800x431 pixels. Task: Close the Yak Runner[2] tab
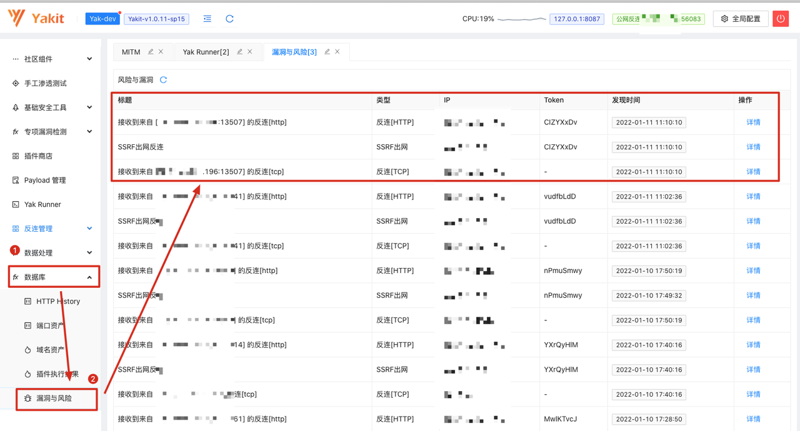(250, 52)
